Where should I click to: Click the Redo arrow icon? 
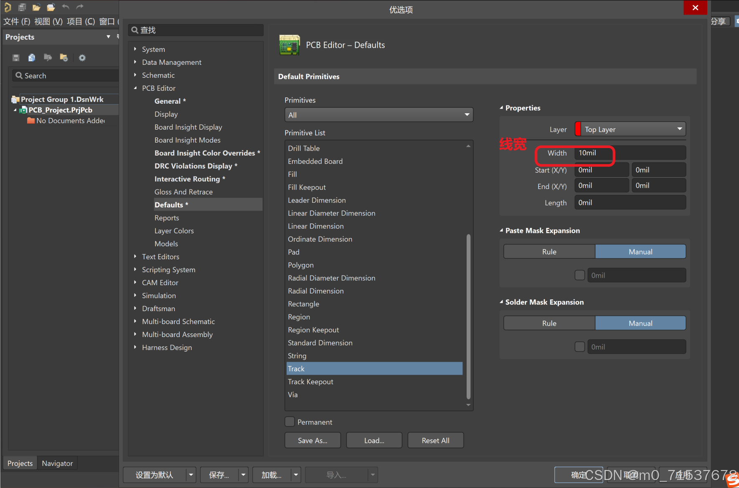(80, 7)
